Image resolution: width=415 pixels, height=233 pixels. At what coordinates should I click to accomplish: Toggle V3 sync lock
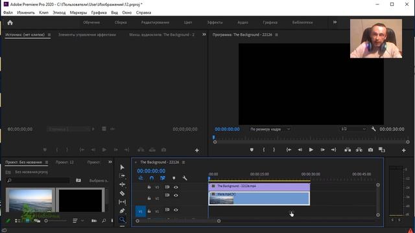[x=167, y=187]
